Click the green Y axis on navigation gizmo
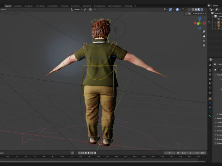 point(198,24)
